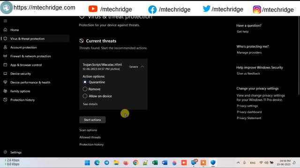Open Allowed threats link
Image resolution: width=300 pixels, height=168 pixels.
click(90, 137)
